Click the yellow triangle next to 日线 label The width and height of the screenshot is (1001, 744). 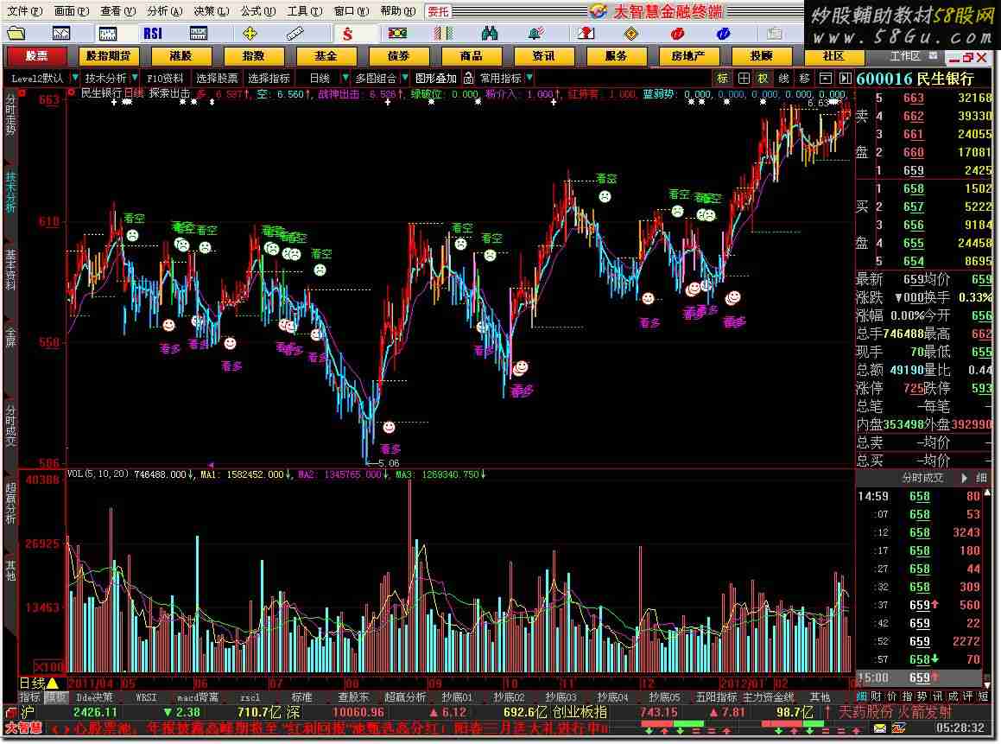click(53, 684)
